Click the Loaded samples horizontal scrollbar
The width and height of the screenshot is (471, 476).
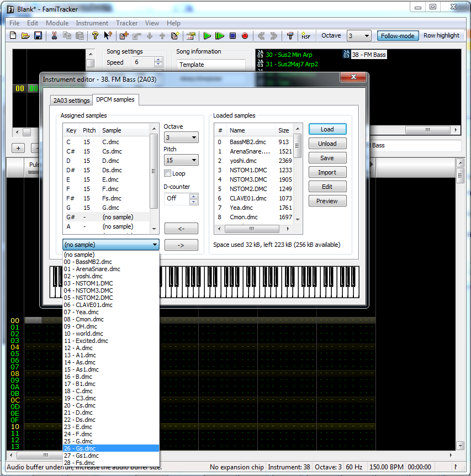pos(252,229)
